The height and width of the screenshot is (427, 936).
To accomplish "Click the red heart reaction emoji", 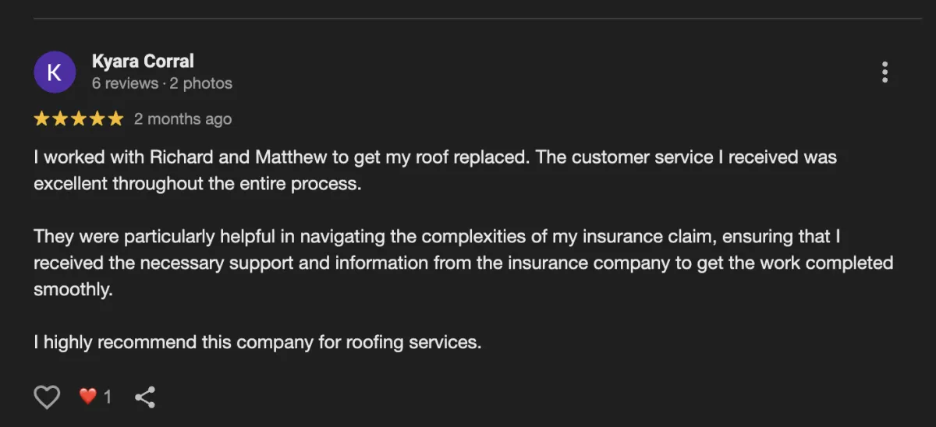I will click(88, 397).
